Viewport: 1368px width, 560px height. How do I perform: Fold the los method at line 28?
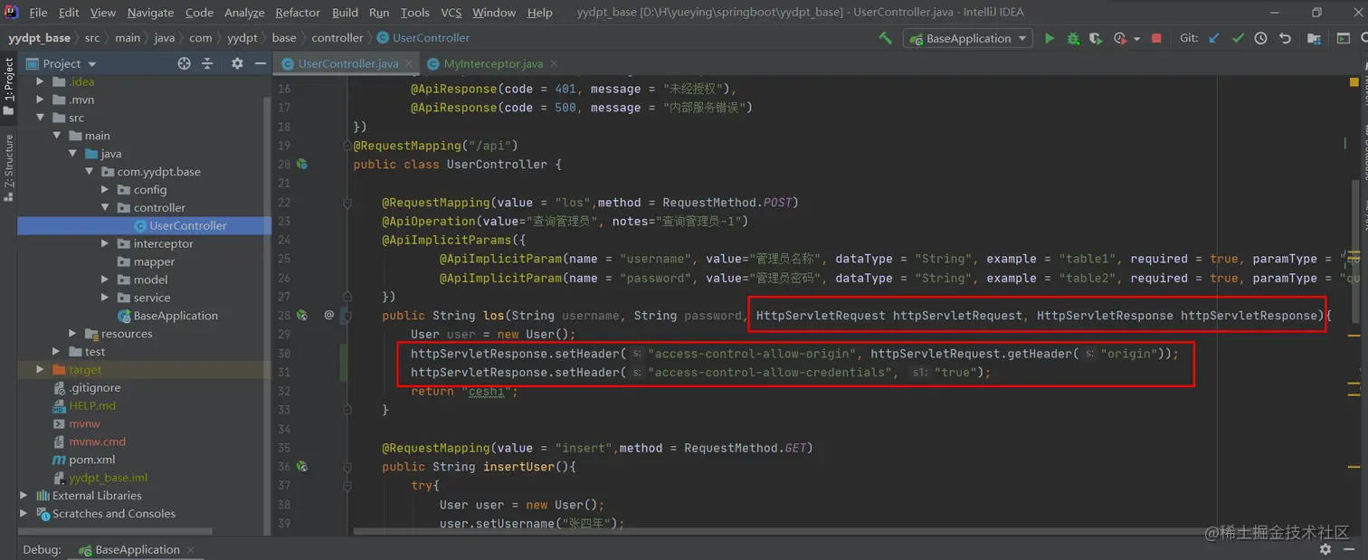point(347,316)
